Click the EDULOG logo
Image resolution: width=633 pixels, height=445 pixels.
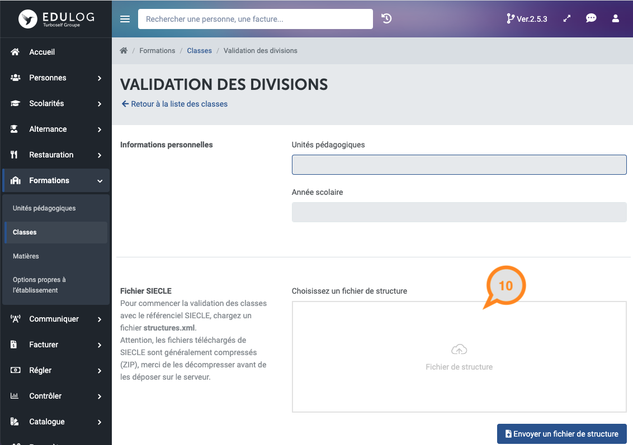(56, 19)
